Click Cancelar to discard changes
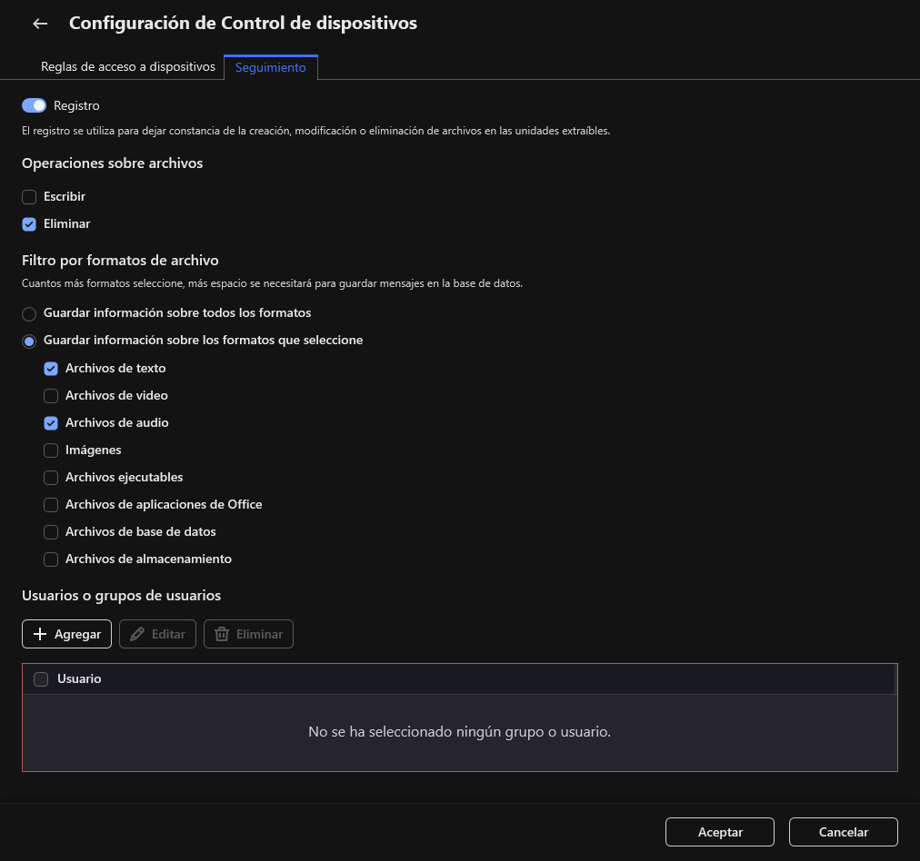920x861 pixels. 843,831
